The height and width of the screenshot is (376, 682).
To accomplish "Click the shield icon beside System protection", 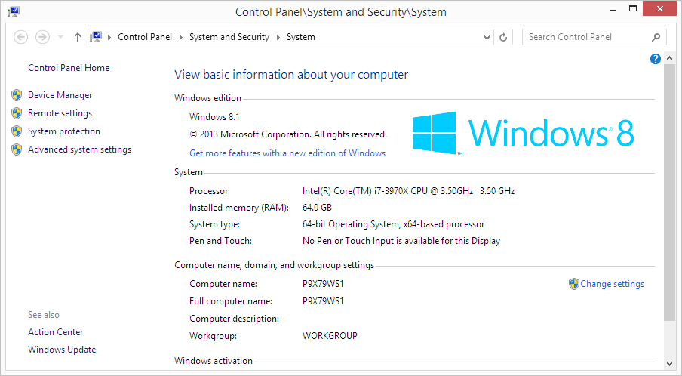I will [17, 131].
